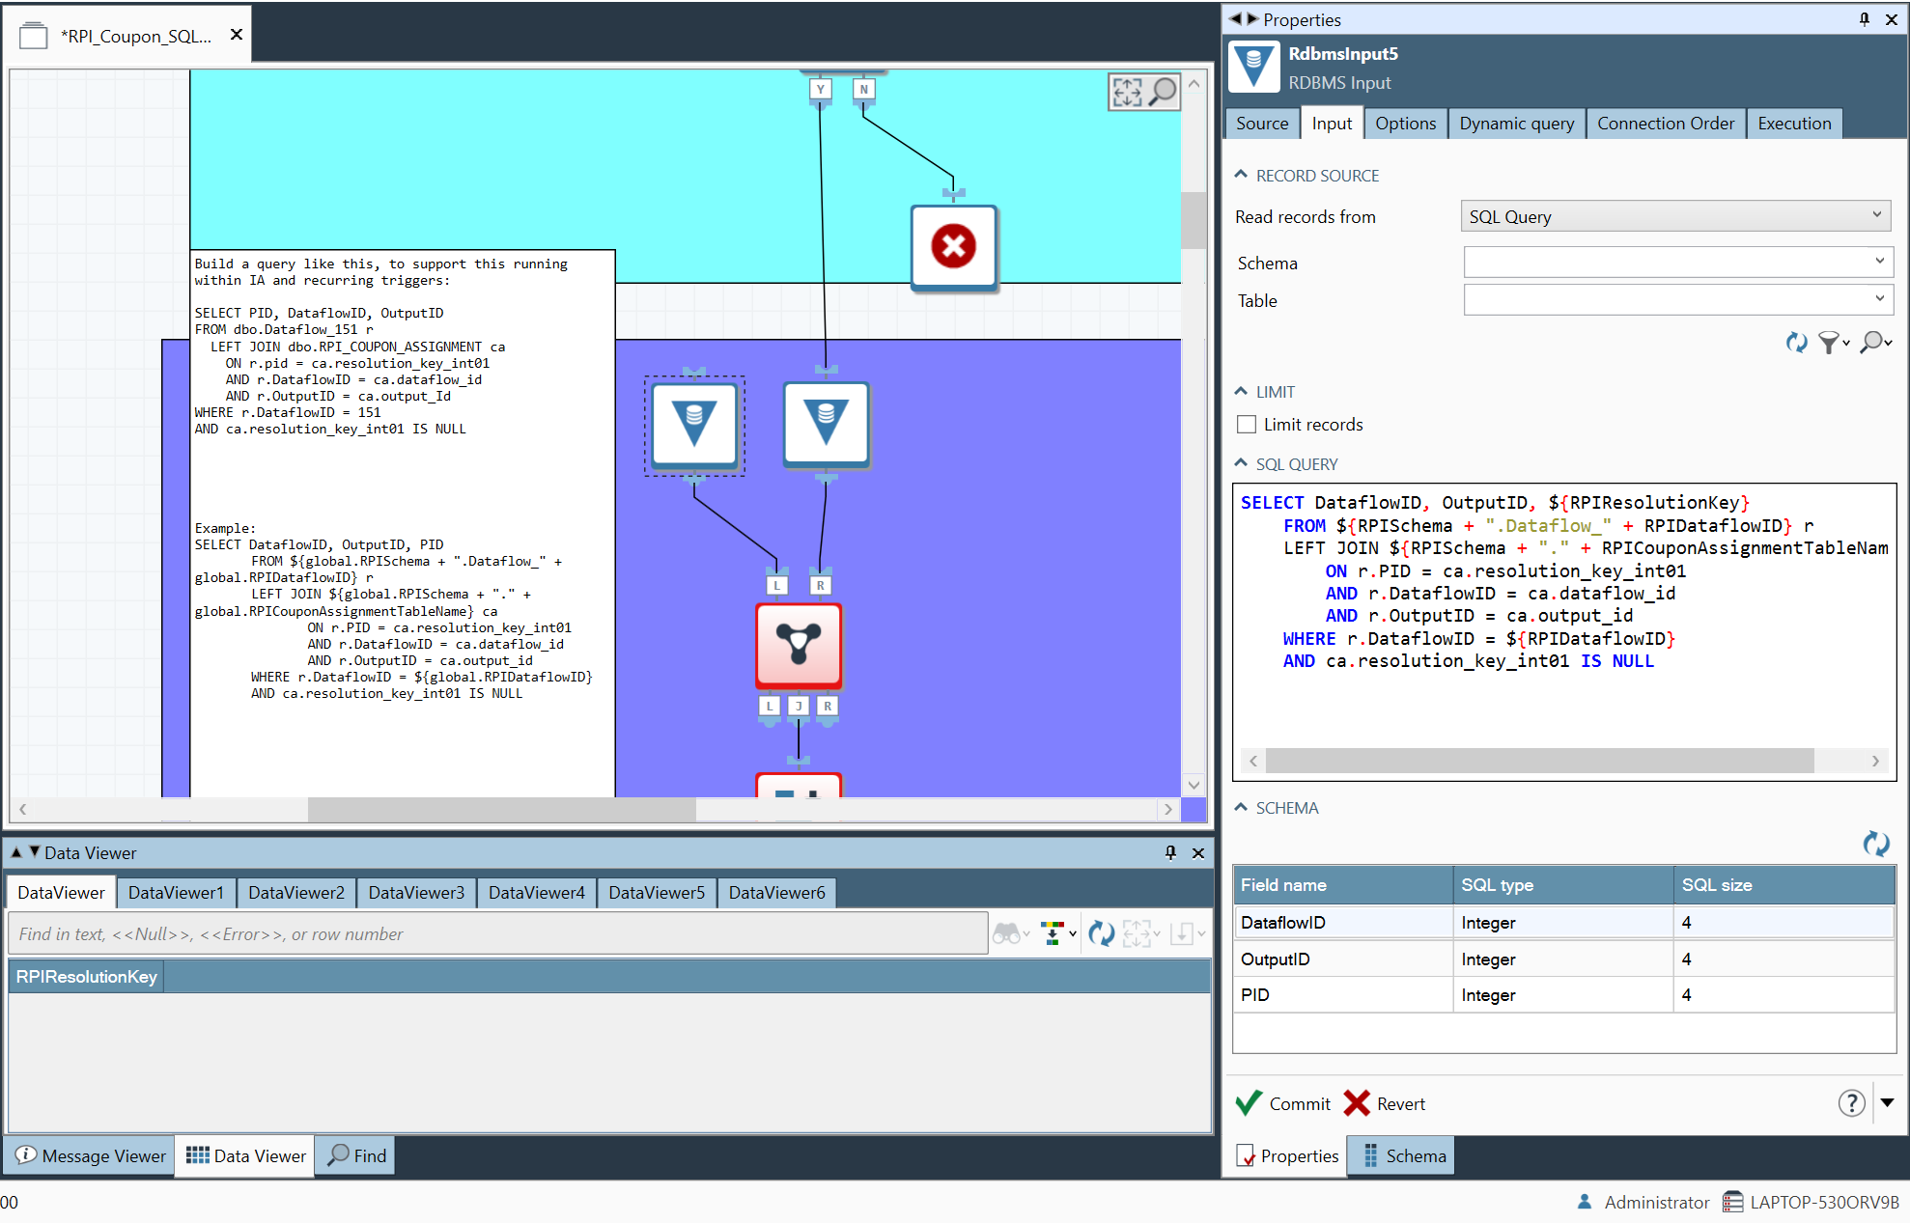Click the Data Viewer refresh icon
This screenshot has height=1223, width=1910.
pyautogui.click(x=1101, y=933)
